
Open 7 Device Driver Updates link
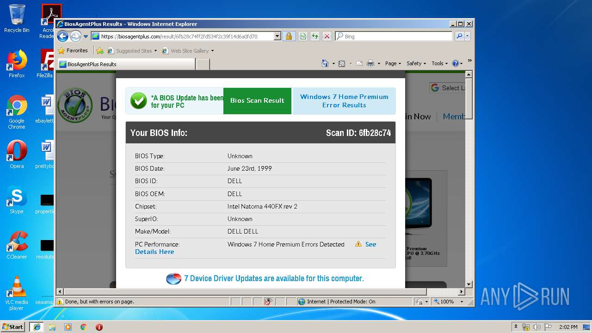click(274, 278)
